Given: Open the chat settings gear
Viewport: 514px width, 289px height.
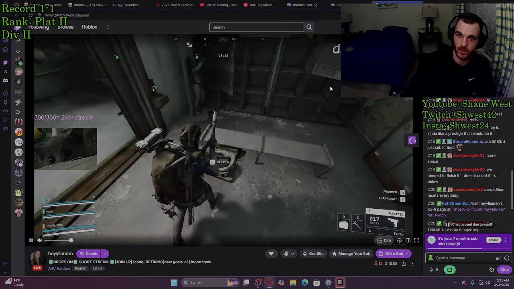Looking at the screenshot, I should tap(492, 270).
